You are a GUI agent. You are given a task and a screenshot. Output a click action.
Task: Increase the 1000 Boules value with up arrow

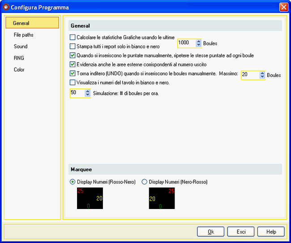pyautogui.click(x=199, y=41)
